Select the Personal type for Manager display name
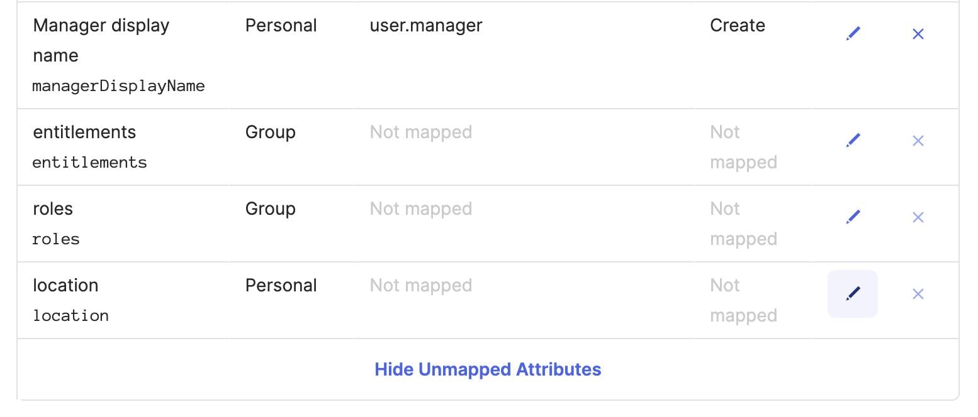978x417 pixels. pyautogui.click(x=281, y=26)
